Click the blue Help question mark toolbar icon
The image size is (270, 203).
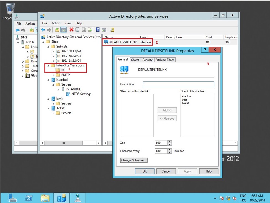click(x=98, y=30)
